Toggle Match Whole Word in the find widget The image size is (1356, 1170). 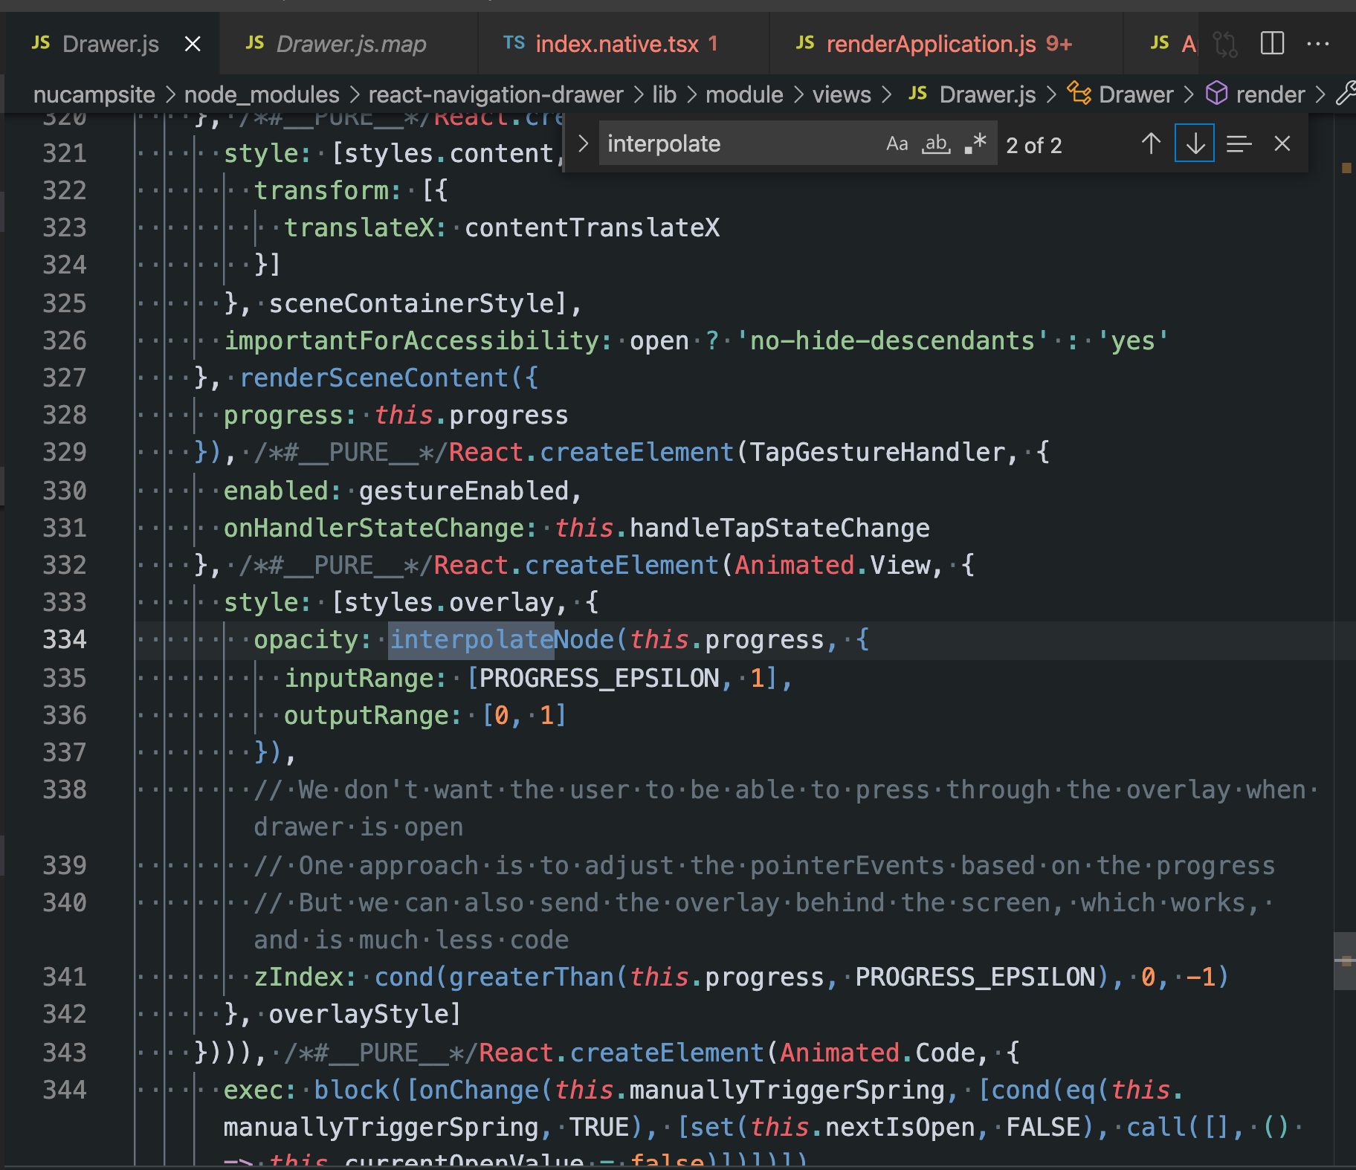click(936, 143)
